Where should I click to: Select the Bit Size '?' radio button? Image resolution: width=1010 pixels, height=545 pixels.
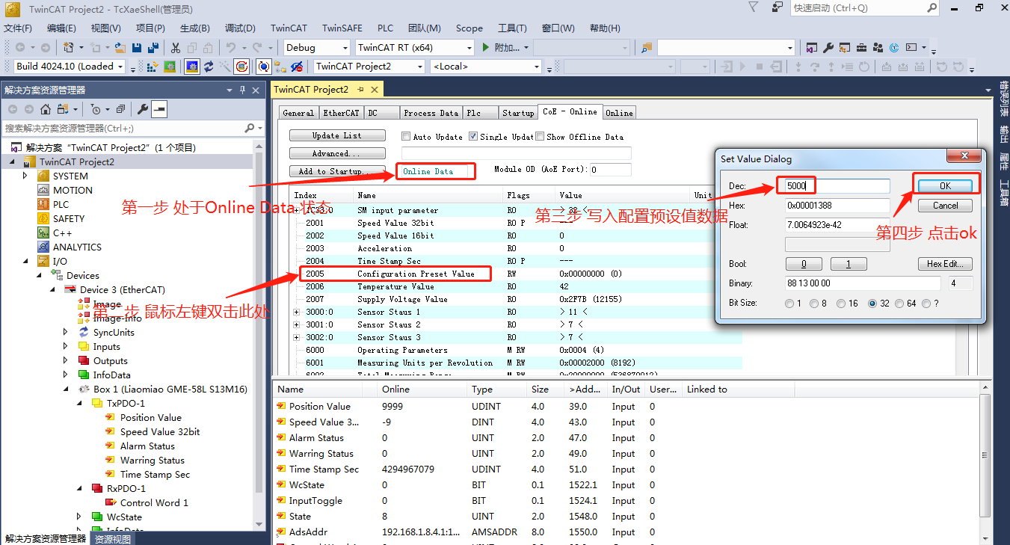tap(927, 304)
